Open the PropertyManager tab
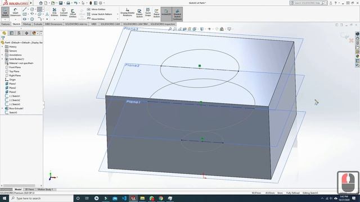The width and height of the screenshot is (360, 202). [12, 33]
